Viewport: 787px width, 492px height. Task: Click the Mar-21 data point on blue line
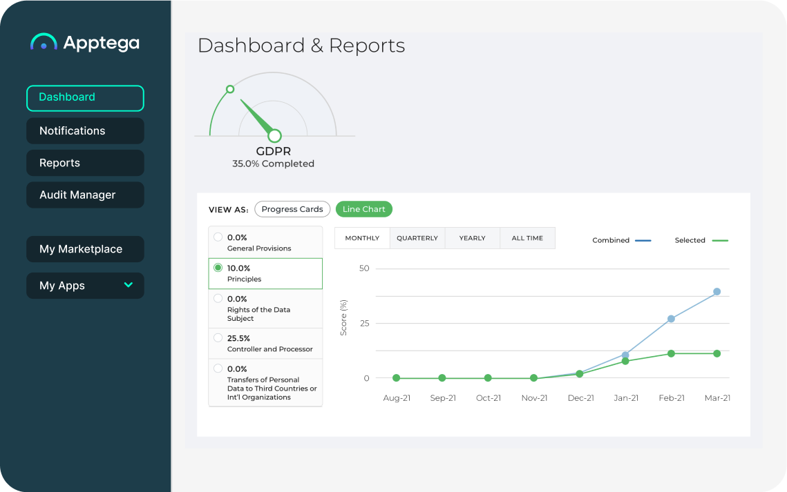pyautogui.click(x=717, y=291)
